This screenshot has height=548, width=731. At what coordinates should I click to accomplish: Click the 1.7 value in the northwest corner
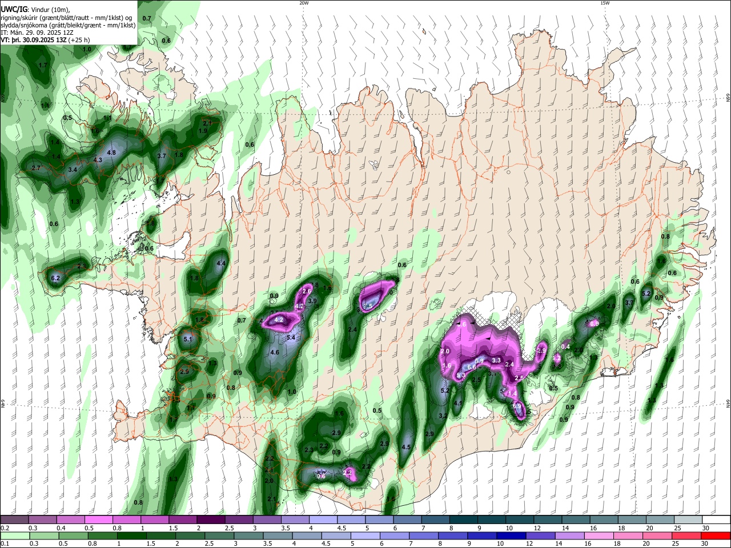43,66
